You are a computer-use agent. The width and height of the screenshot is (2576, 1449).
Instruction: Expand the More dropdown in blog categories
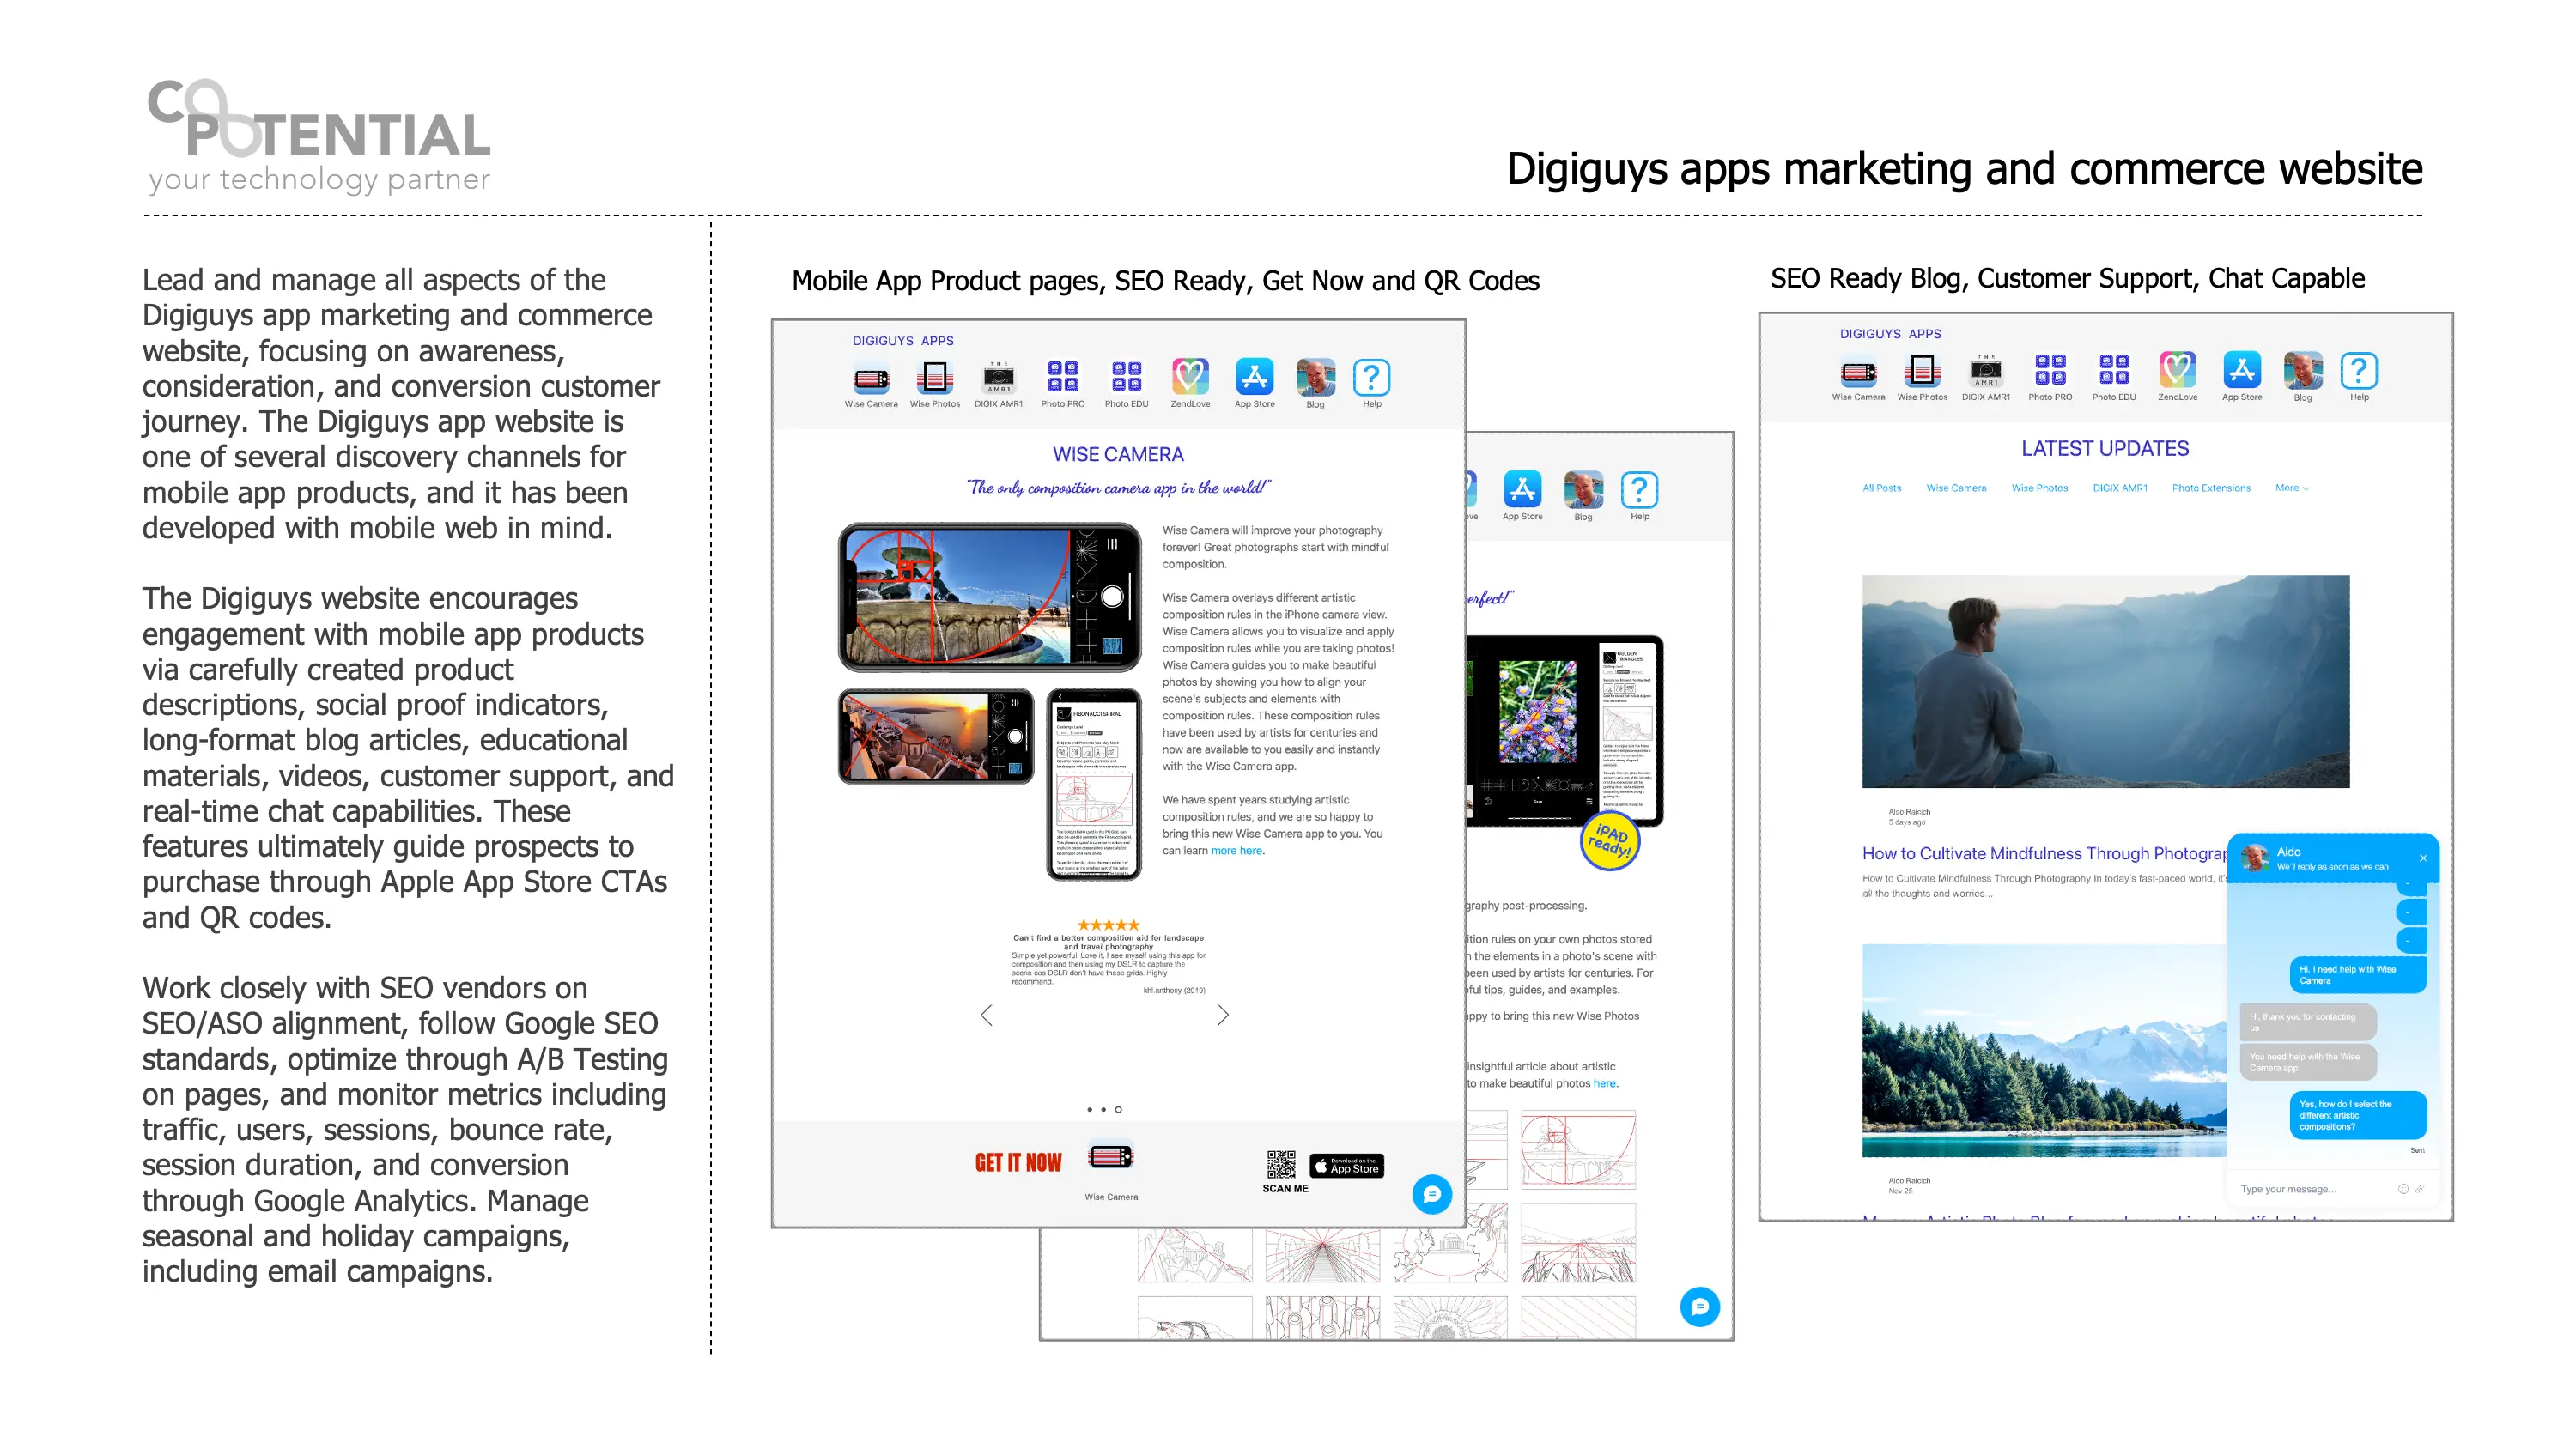[2291, 488]
